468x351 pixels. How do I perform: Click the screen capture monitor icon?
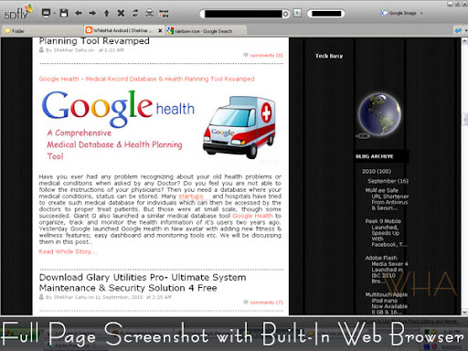click(46, 13)
